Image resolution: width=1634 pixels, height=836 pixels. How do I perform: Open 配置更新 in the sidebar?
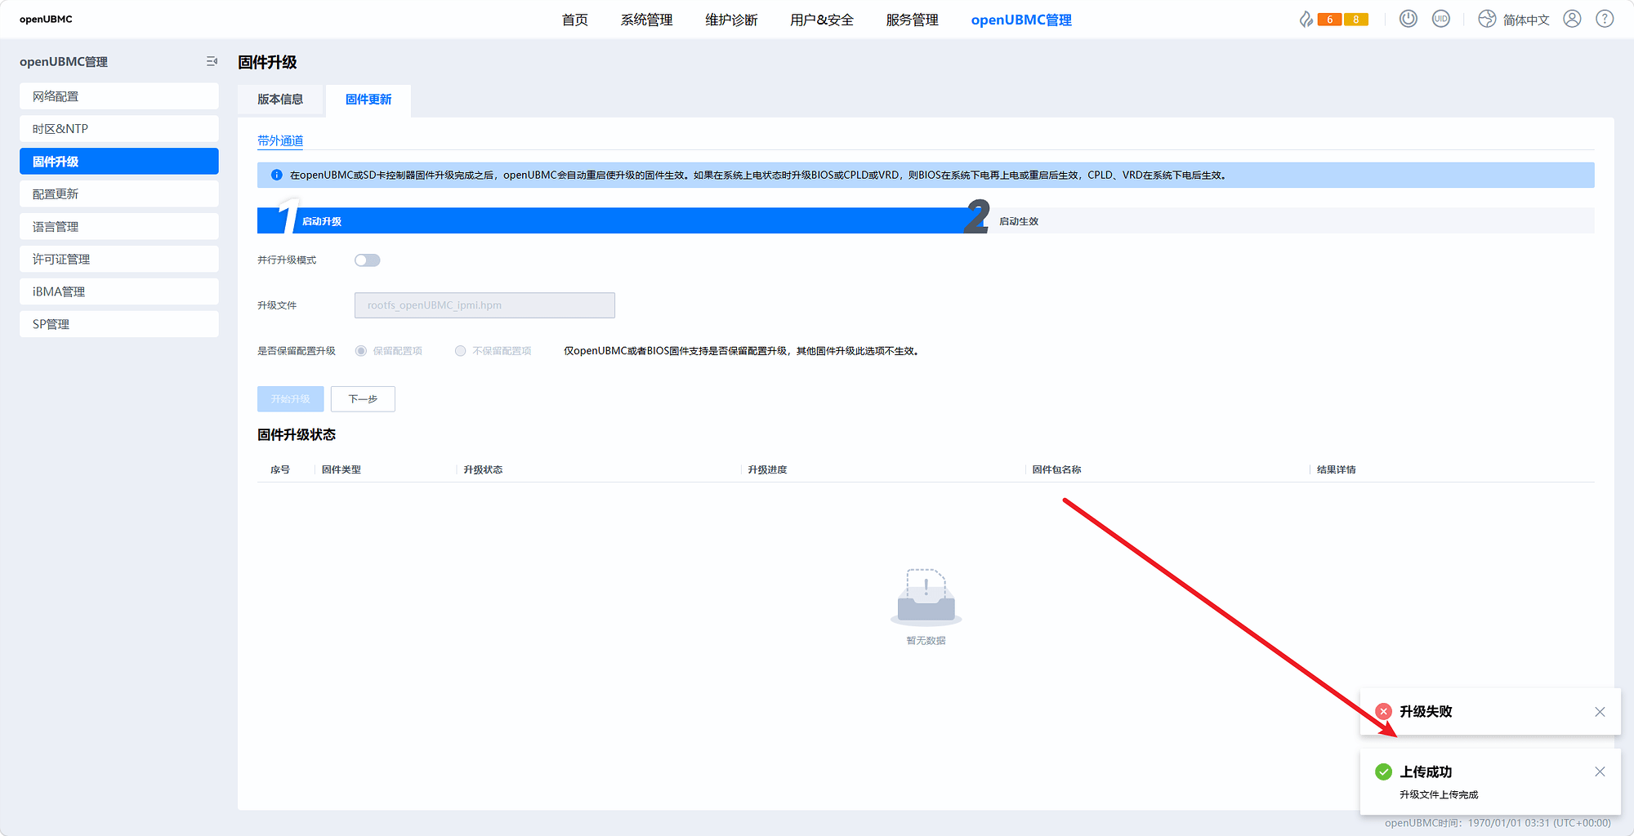[119, 193]
